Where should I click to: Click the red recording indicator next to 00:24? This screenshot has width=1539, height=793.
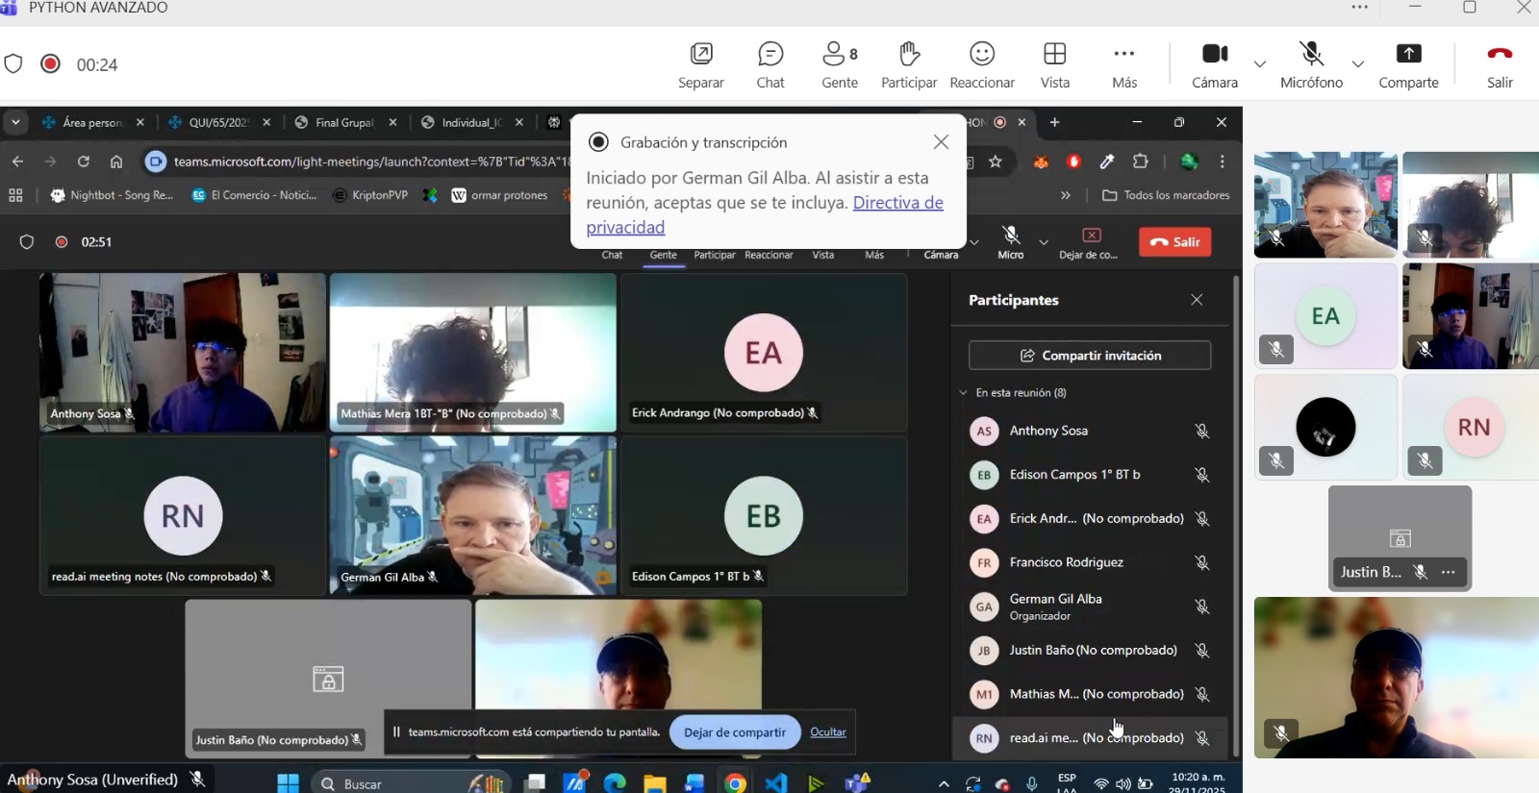(x=51, y=63)
